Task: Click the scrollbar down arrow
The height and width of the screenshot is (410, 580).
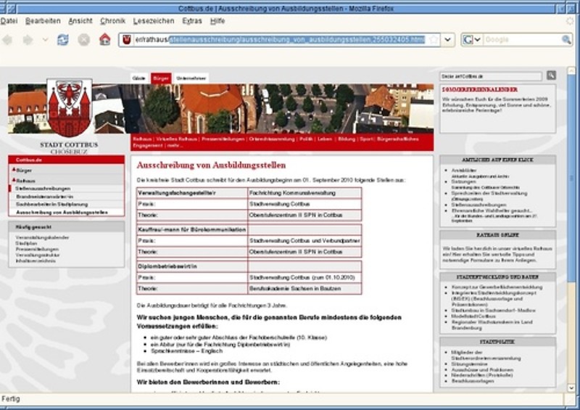Action: (x=571, y=388)
